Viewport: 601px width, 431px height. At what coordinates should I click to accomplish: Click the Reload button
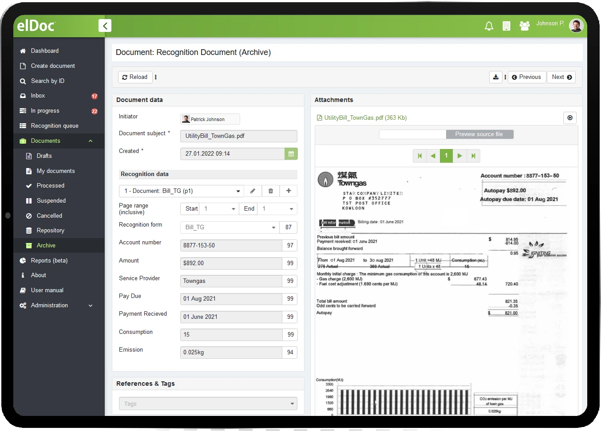[135, 77]
